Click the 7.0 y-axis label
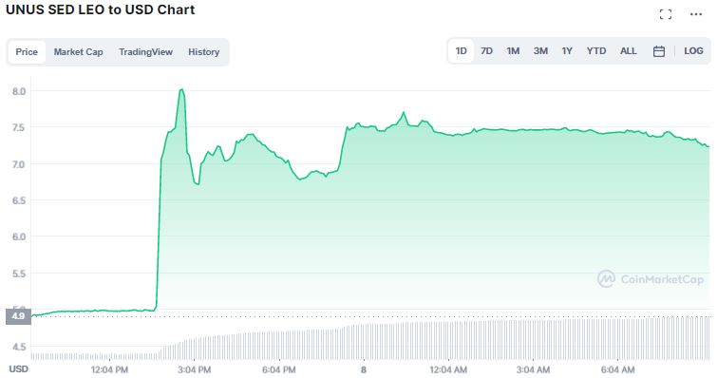717x378 pixels. coord(19,164)
